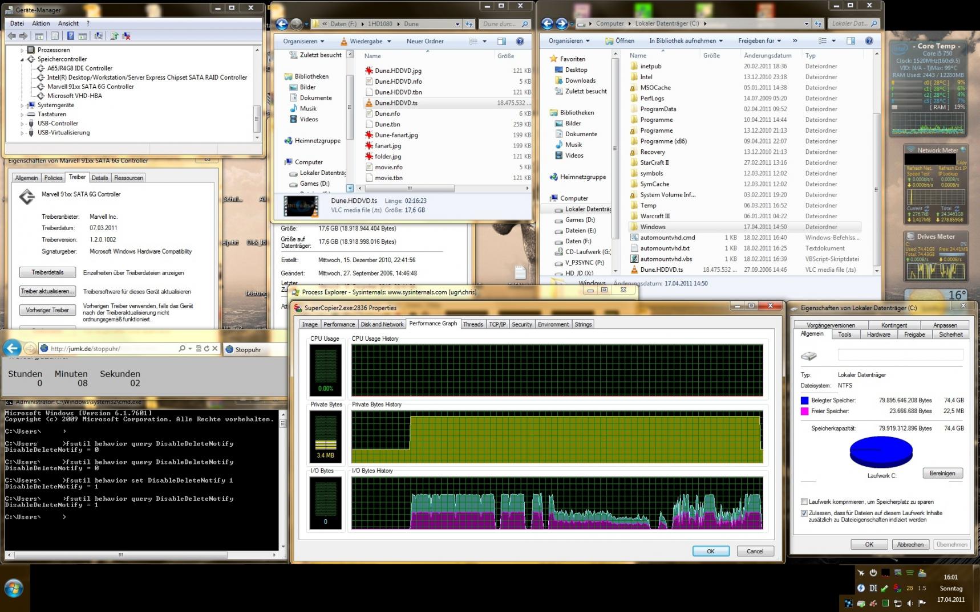The height and width of the screenshot is (612, 980).
Task: Open the 'Disk and Network' tab
Action: point(382,324)
